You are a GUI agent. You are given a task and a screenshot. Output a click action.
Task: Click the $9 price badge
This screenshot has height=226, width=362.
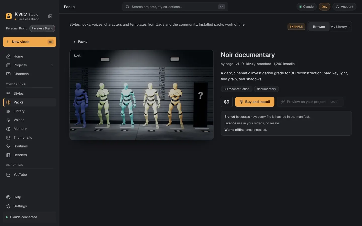tap(227, 102)
